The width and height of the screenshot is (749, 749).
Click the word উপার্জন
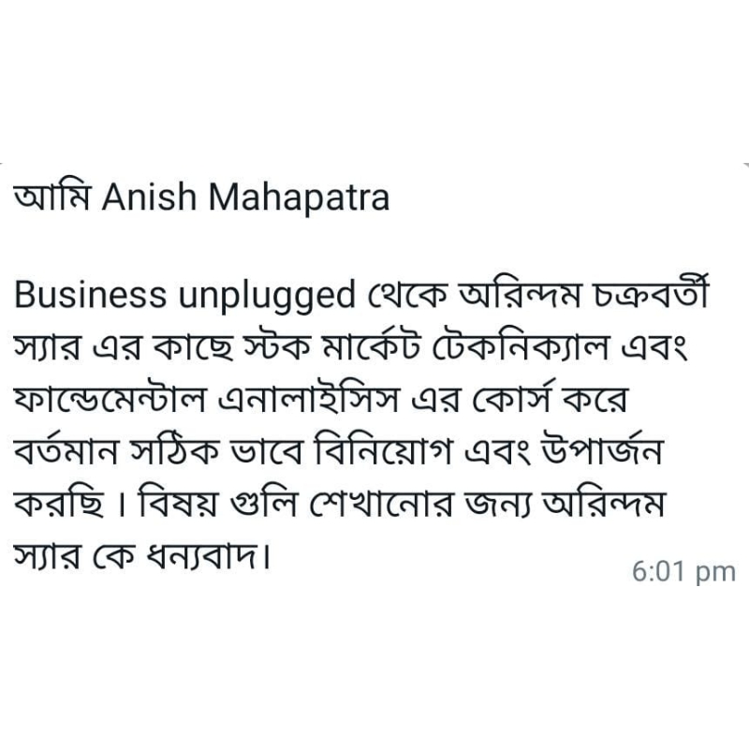[x=602, y=449]
